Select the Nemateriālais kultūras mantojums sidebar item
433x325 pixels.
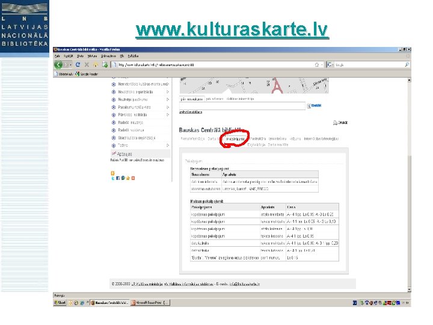coord(140,84)
